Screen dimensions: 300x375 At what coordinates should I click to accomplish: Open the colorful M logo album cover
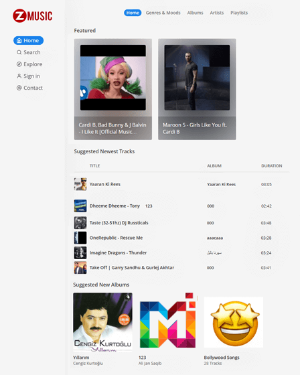(168, 321)
